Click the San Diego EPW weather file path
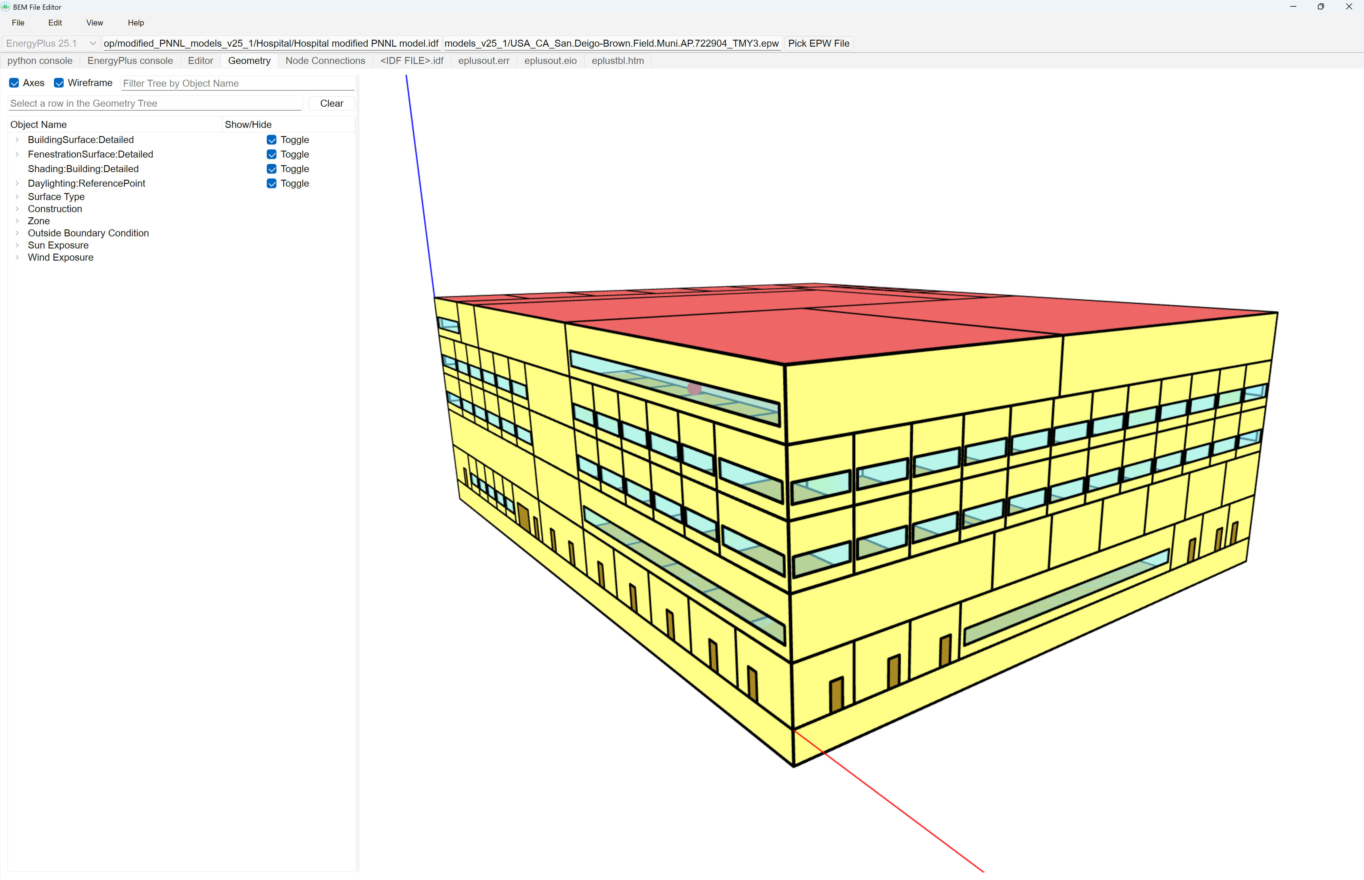The image size is (1364, 880). click(x=611, y=43)
